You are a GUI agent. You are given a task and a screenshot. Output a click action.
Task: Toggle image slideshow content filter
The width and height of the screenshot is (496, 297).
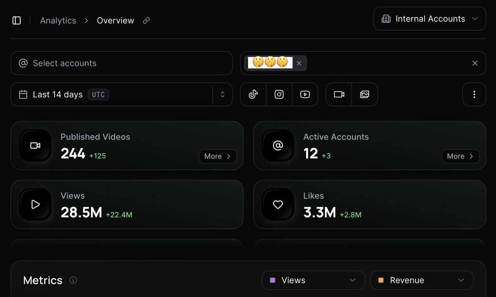[x=365, y=94]
